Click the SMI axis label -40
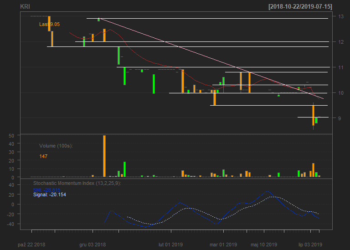The width and height of the screenshot is (350, 250). pyautogui.click(x=10, y=224)
